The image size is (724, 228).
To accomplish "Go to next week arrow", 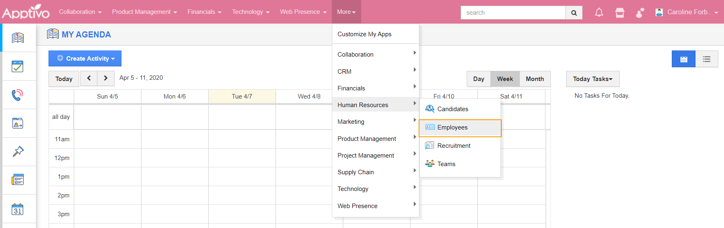I will coord(106,78).
